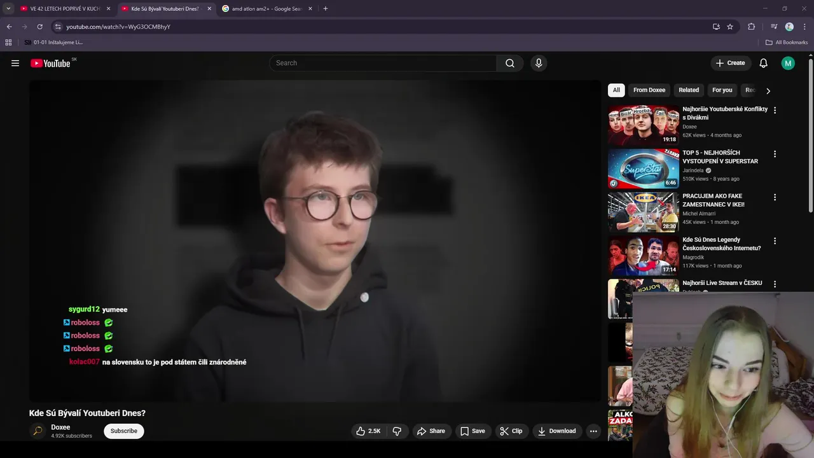Image resolution: width=814 pixels, height=458 pixels.
Task: Click the Jarindela channel name
Action: click(x=693, y=170)
